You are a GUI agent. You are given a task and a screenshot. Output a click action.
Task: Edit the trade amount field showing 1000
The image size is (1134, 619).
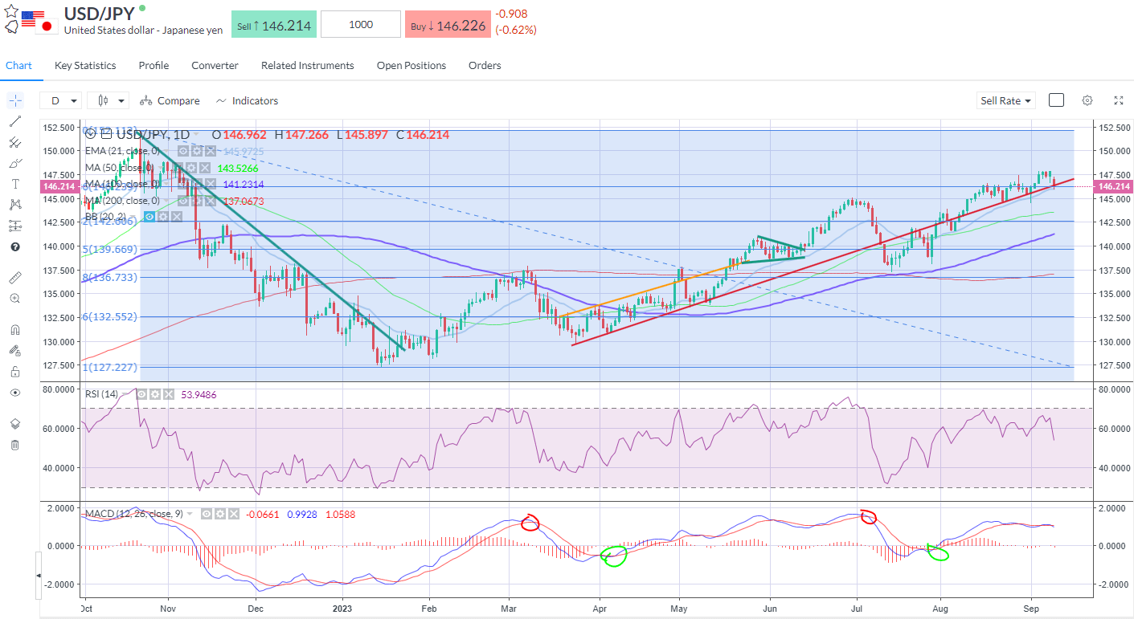(x=360, y=24)
